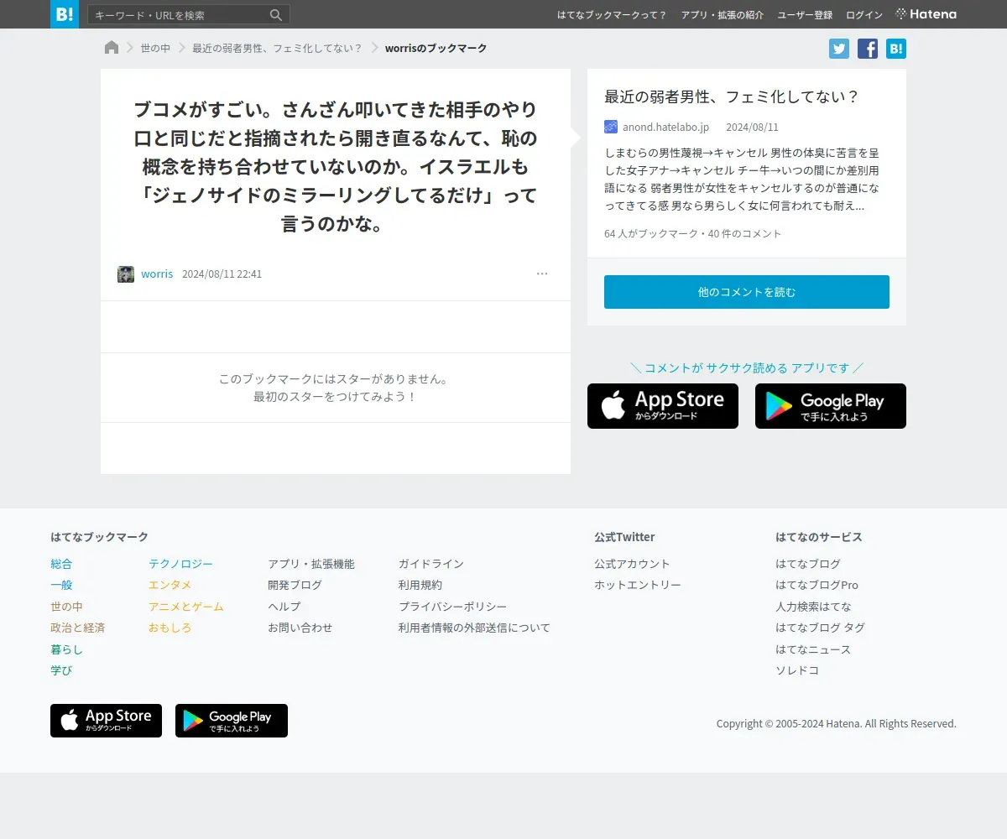Open エンタメ footer category
Image resolution: width=1007 pixels, height=839 pixels.
(x=170, y=585)
